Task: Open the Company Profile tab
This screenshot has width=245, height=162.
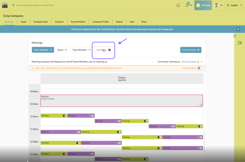Action: [x=101, y=22]
